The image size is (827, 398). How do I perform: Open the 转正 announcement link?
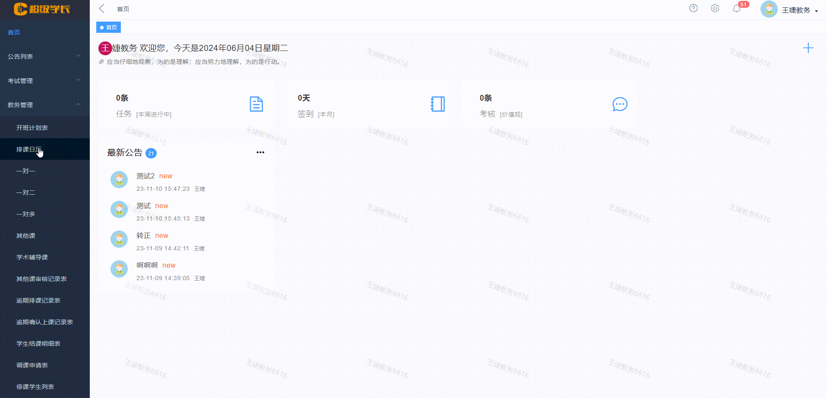tap(143, 235)
